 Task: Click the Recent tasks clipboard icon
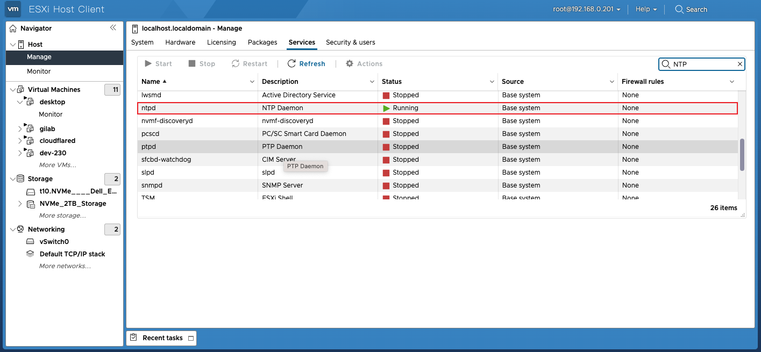(x=134, y=338)
